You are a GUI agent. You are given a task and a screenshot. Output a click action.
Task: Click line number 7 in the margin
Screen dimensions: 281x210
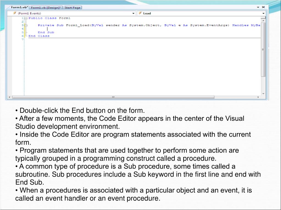pyautogui.click(x=23, y=39)
